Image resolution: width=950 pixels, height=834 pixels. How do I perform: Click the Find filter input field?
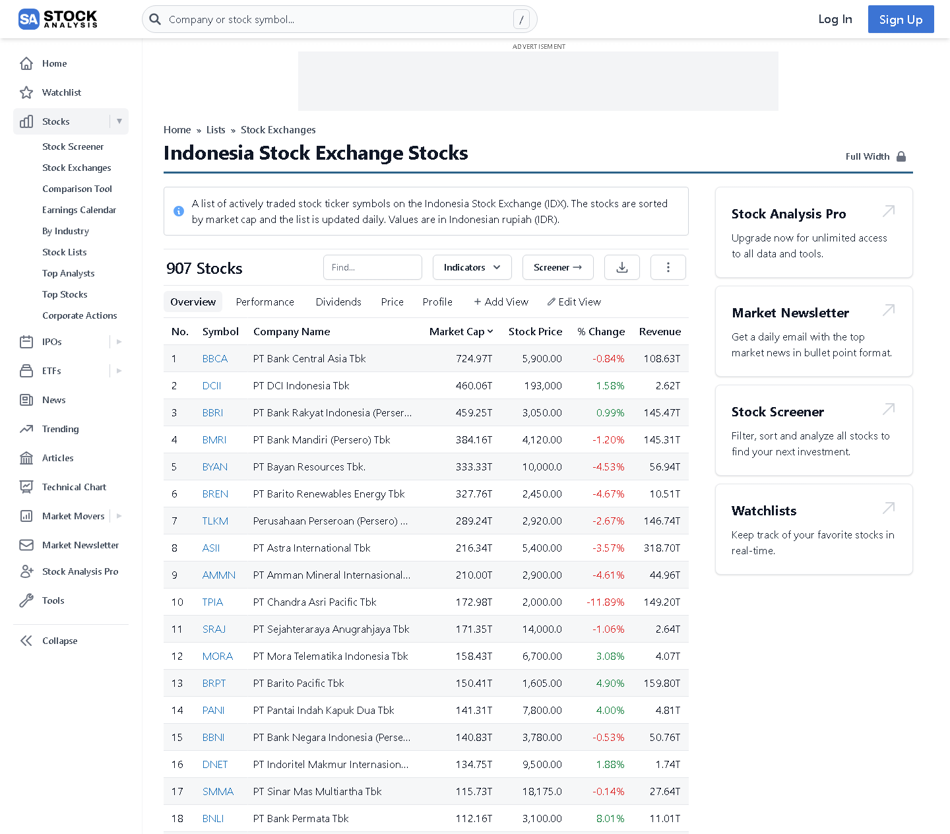point(373,267)
